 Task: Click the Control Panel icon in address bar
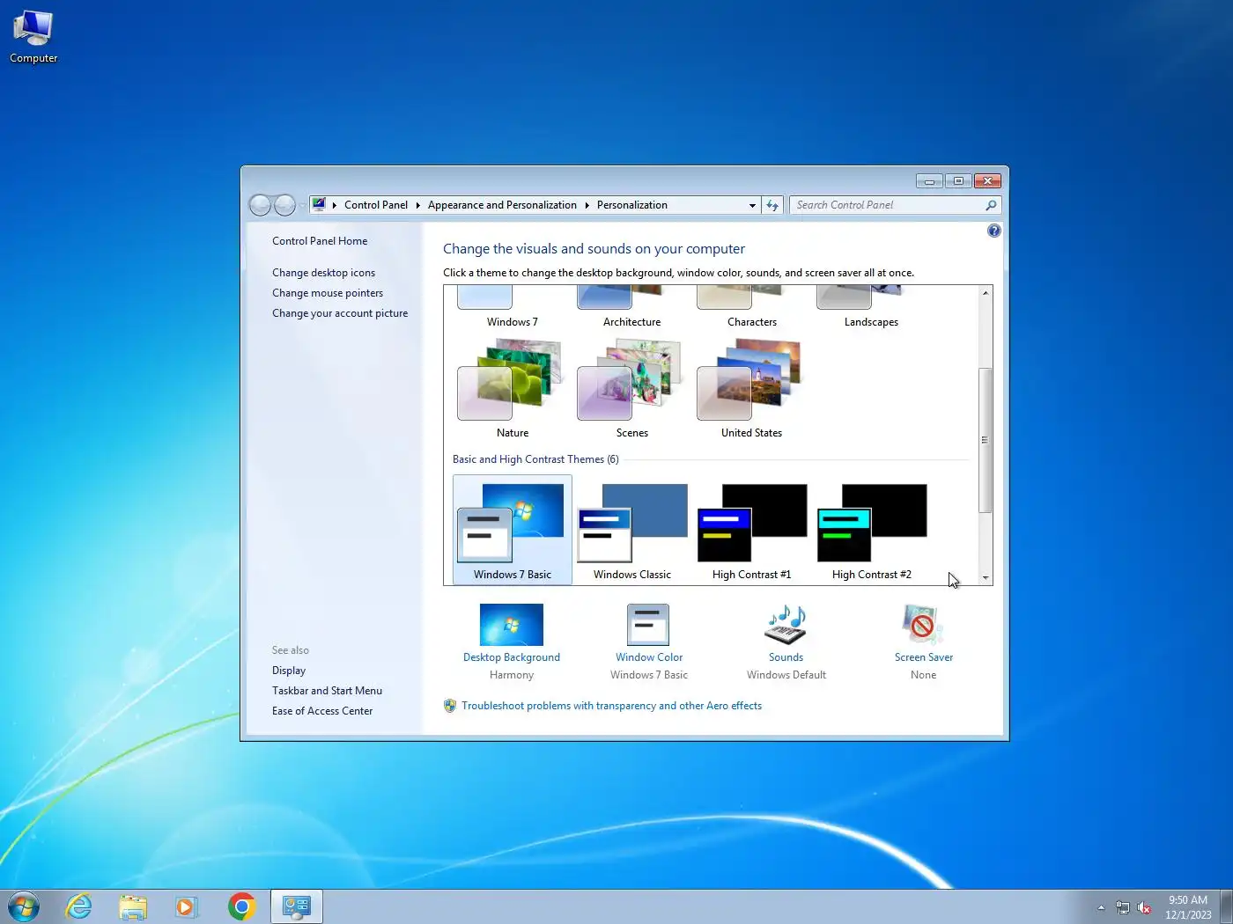(x=319, y=204)
